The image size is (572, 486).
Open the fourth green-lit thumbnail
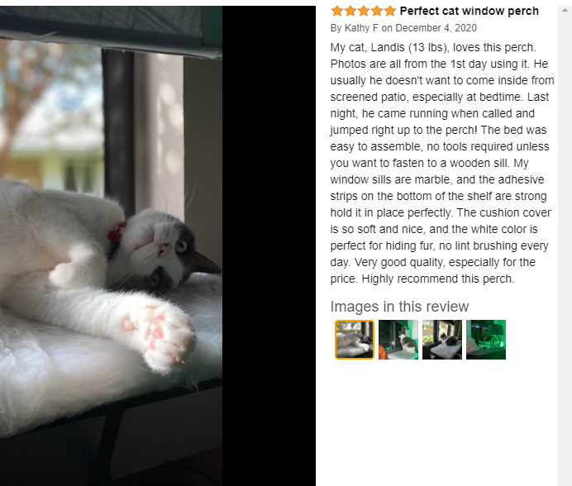[x=486, y=340]
